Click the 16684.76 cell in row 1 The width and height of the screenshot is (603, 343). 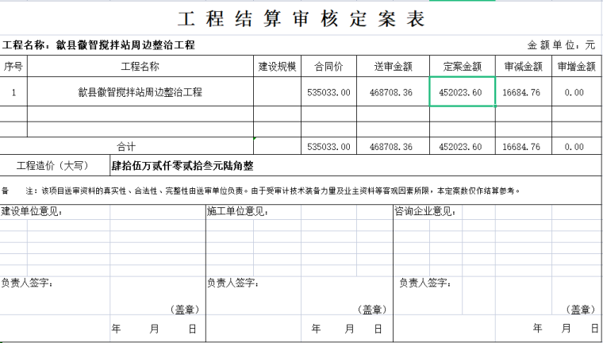coord(522,92)
